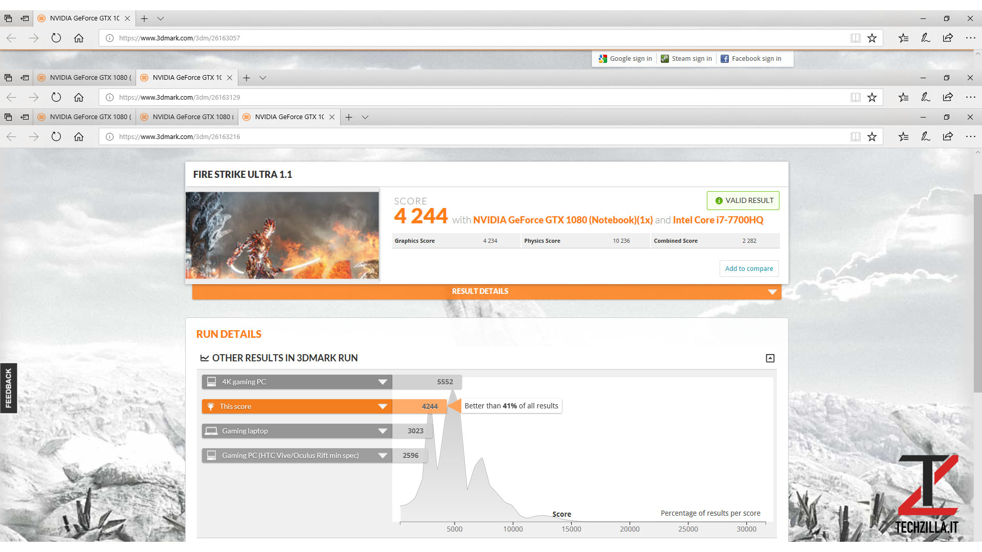Image resolution: width=982 pixels, height=552 pixels.
Task: Click the Physics Score value 10 236
Action: coord(621,241)
